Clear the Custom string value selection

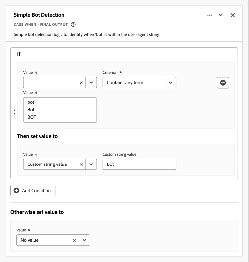[81, 164]
